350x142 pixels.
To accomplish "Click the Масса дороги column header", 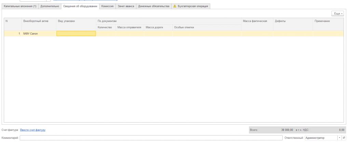I will [158, 27].
